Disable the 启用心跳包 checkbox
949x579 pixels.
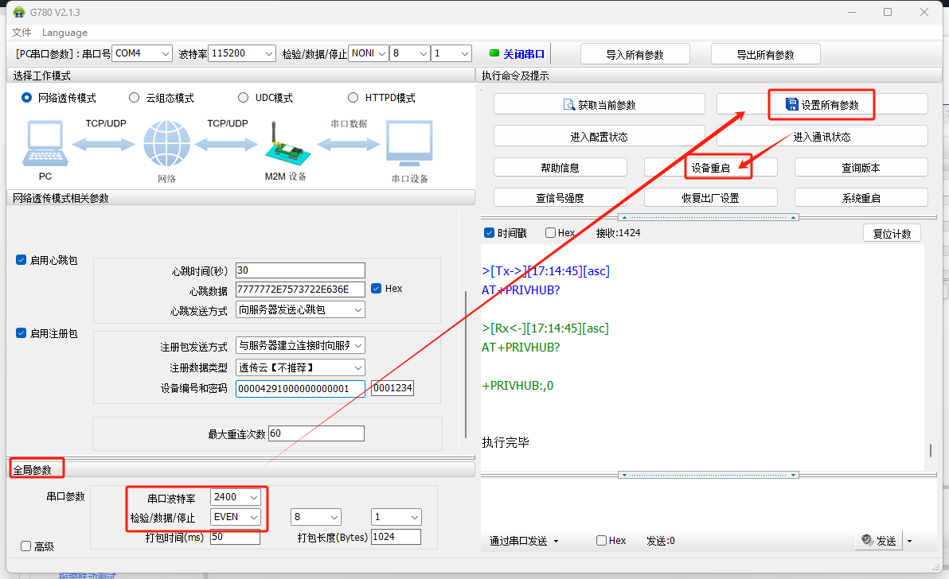pos(21,260)
